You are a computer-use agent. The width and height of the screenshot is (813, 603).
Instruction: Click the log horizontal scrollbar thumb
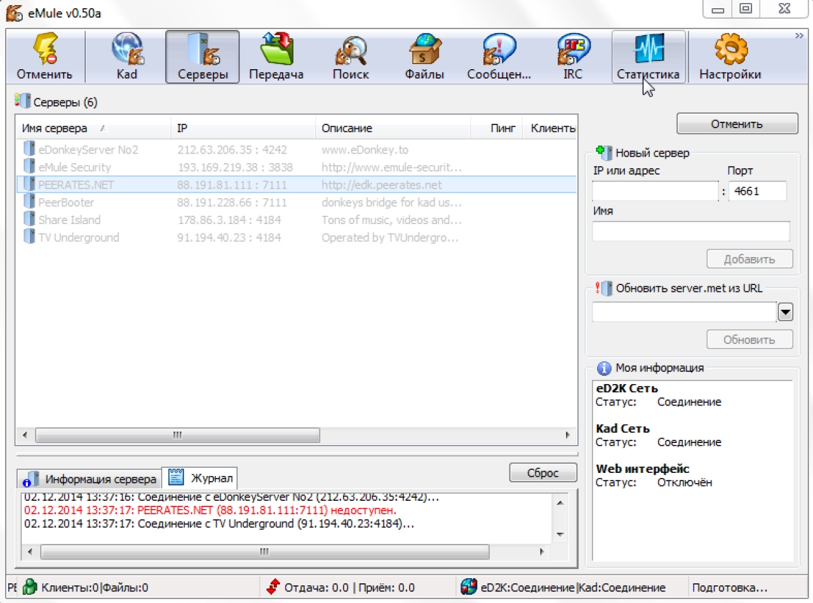[264, 552]
